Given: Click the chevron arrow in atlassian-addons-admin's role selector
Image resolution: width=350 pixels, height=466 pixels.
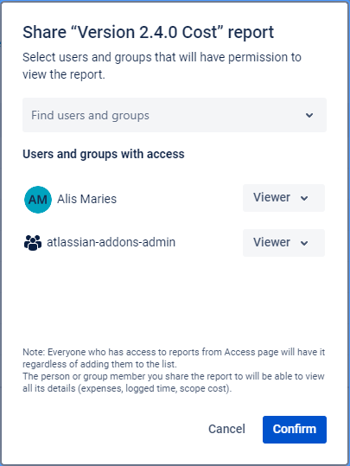Looking at the screenshot, I should [304, 243].
